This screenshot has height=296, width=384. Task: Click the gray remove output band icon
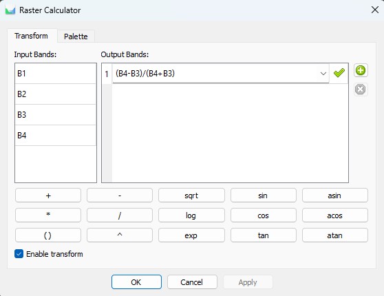[361, 89]
